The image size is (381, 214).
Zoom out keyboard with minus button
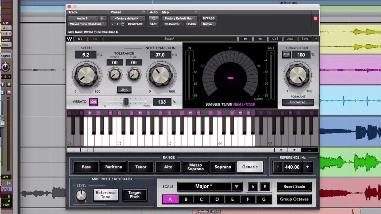click(x=74, y=150)
